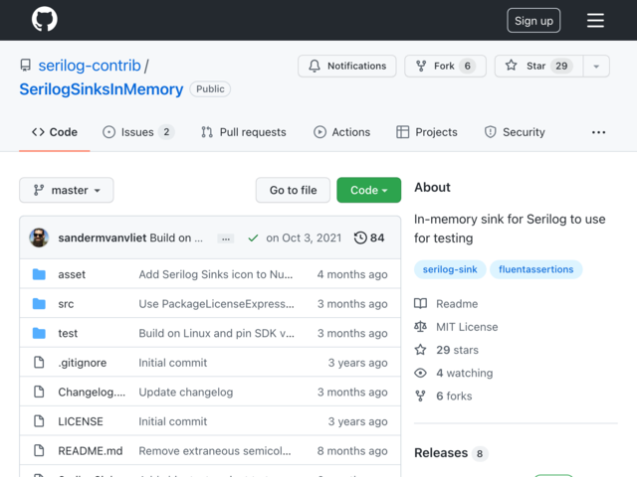Click the Changelog file icon

pyautogui.click(x=39, y=392)
